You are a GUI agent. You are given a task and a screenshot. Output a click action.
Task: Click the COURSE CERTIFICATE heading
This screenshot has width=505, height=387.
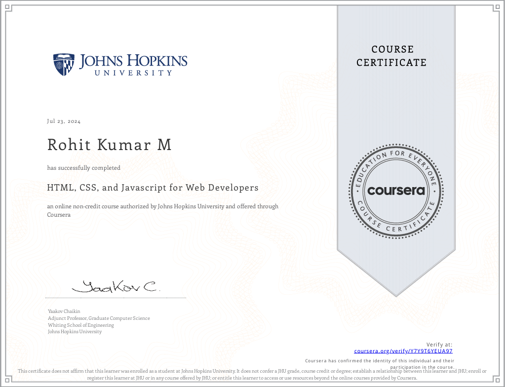click(x=391, y=56)
